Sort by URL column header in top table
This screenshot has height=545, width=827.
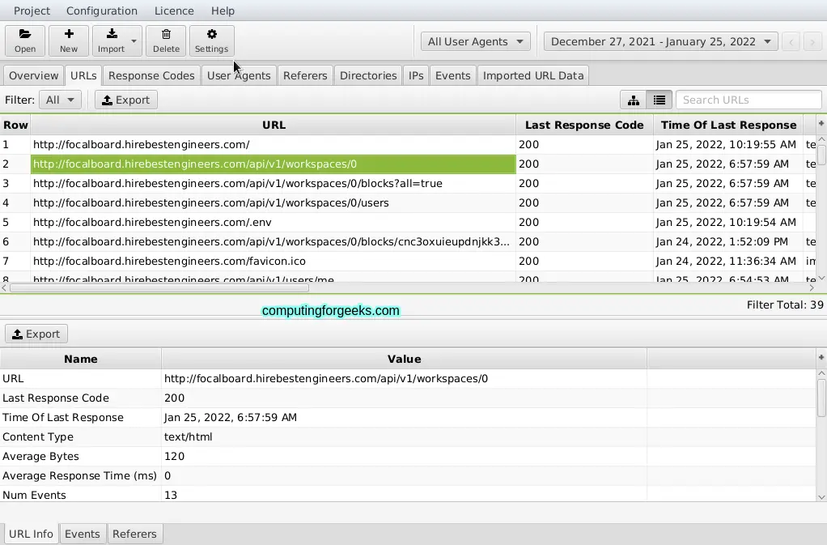pyautogui.click(x=274, y=125)
